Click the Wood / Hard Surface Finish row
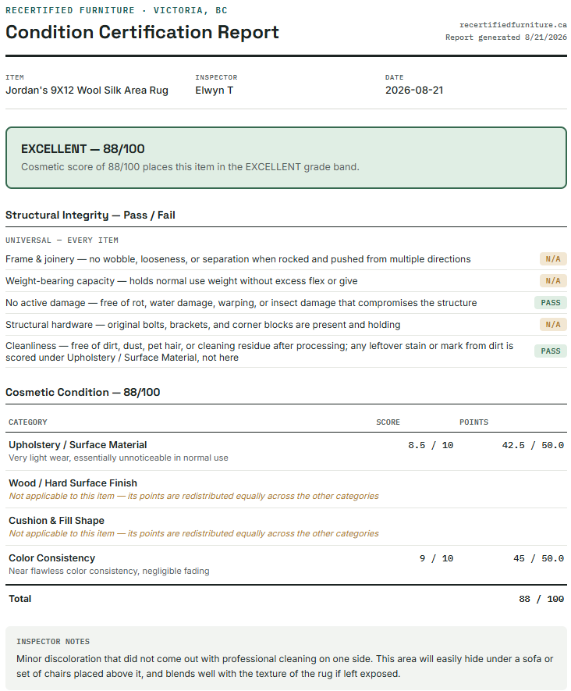The image size is (571, 691). point(286,489)
